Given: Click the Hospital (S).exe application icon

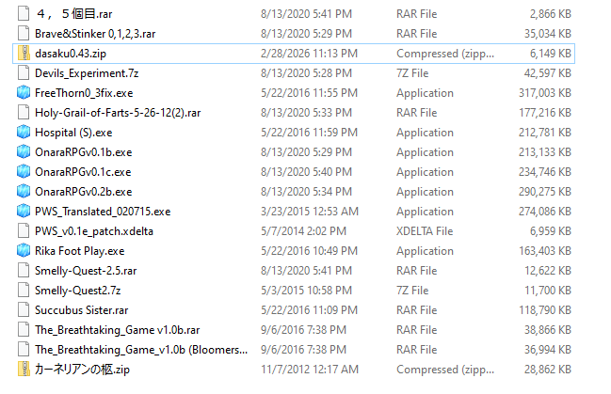Looking at the screenshot, I should tap(24, 133).
